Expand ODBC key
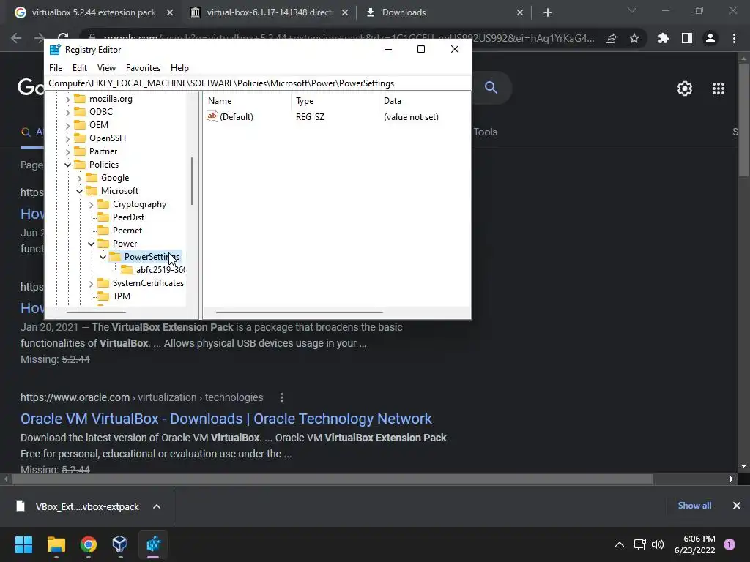Viewport: 750px width, 562px height. pos(67,112)
